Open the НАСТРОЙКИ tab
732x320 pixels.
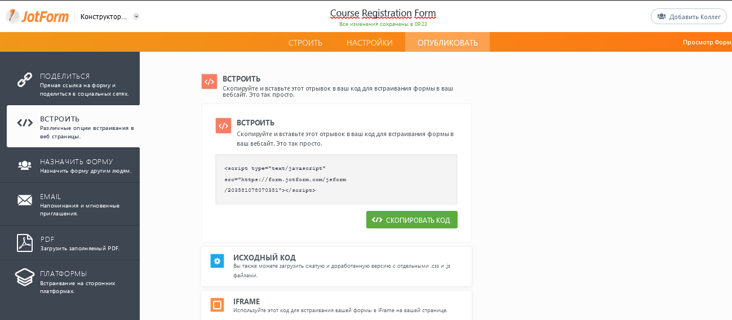pyautogui.click(x=370, y=43)
